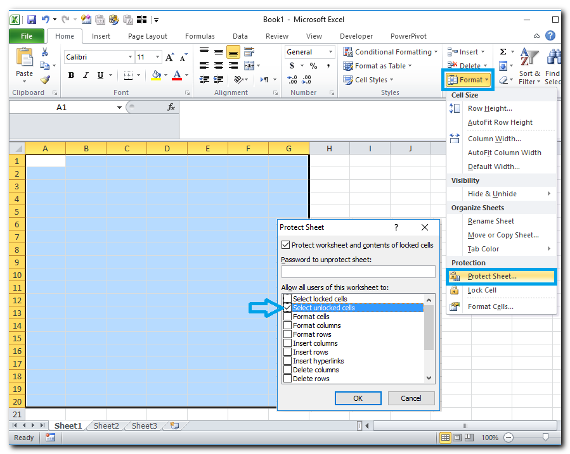Select the Format Painter brush icon
Screen dimensions: 570x454
coord(44,80)
